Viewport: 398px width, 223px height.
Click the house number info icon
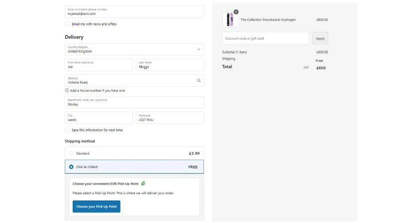[x=67, y=90]
